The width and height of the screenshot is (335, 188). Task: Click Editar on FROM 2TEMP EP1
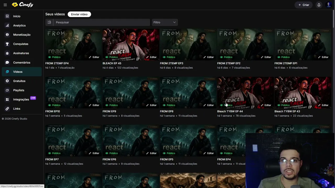coord(323,57)
